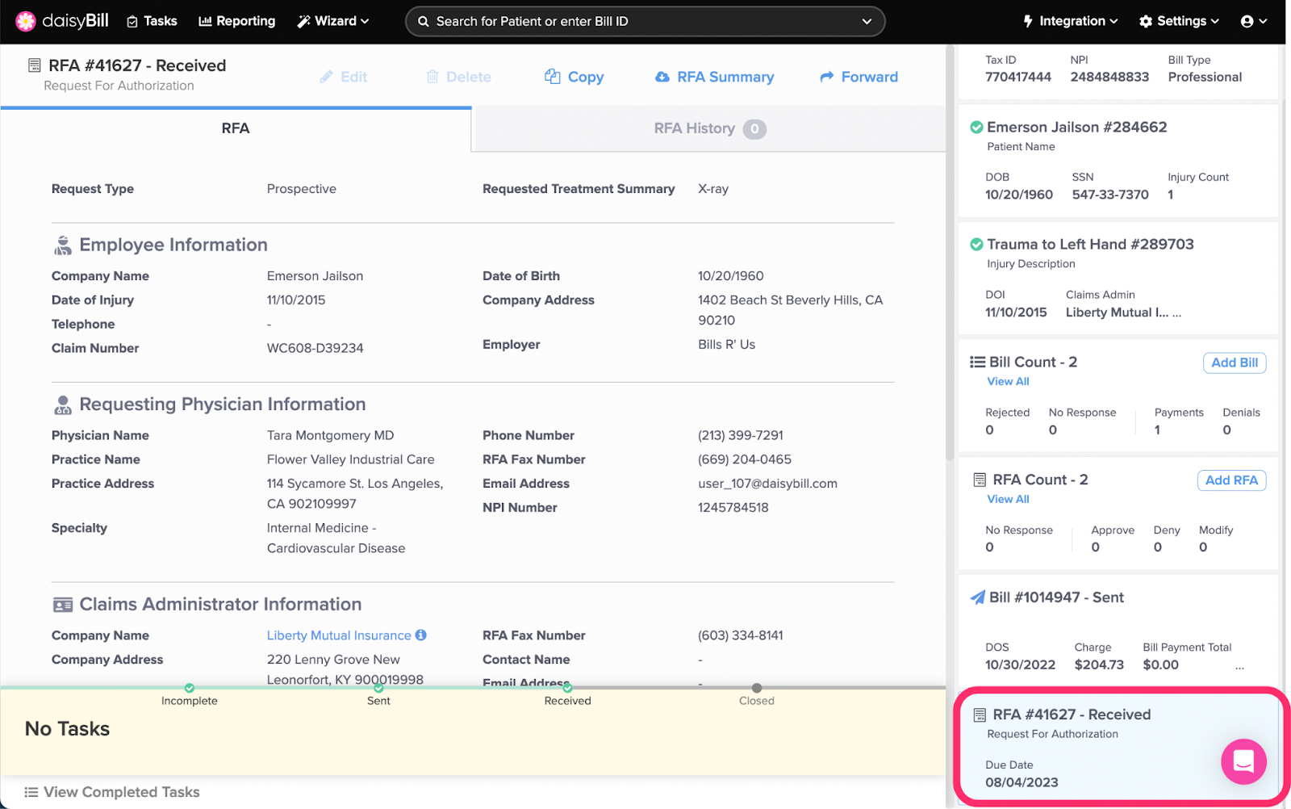This screenshot has width=1291, height=809.
Task: Go to the Tasks page
Action: 152,21
